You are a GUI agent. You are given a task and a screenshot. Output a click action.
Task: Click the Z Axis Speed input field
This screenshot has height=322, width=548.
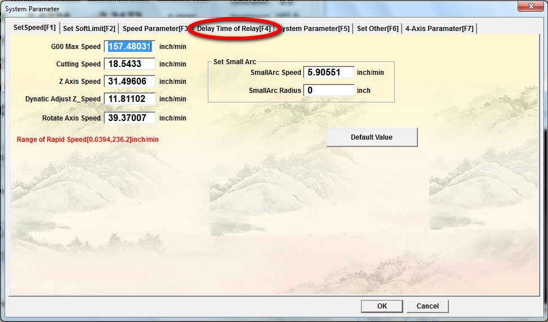[130, 82]
